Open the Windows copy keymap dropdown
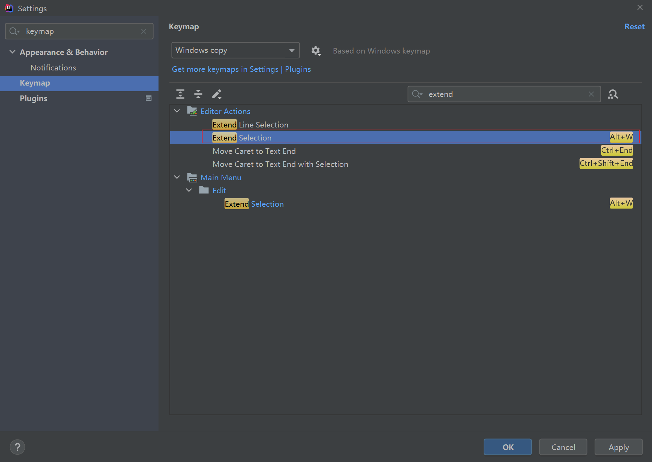Viewport: 652px width, 462px height. tap(235, 50)
